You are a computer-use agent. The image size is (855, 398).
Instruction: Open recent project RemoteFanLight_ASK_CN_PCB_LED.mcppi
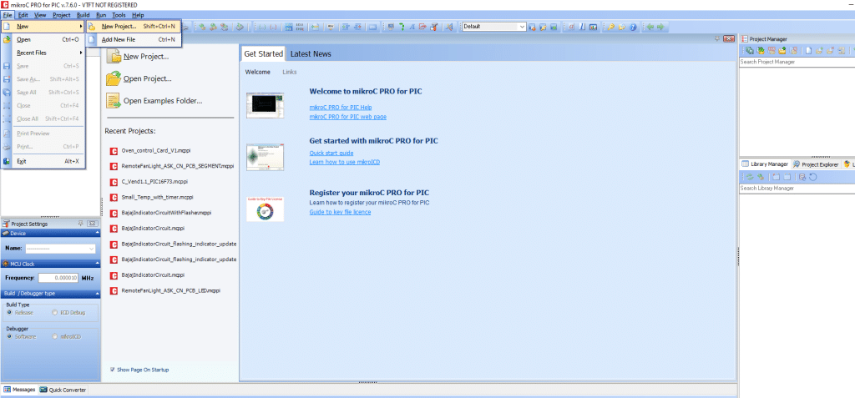point(170,290)
